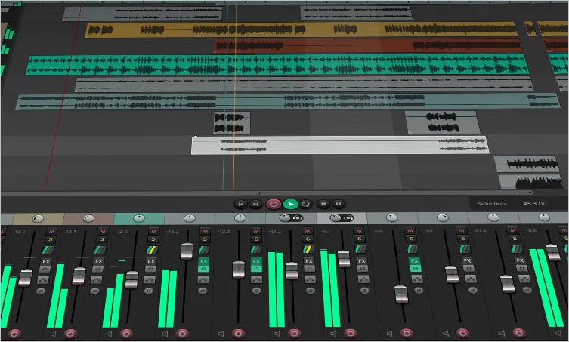Start recording with the red transport Record button
569x342 pixels.
pos(274,204)
